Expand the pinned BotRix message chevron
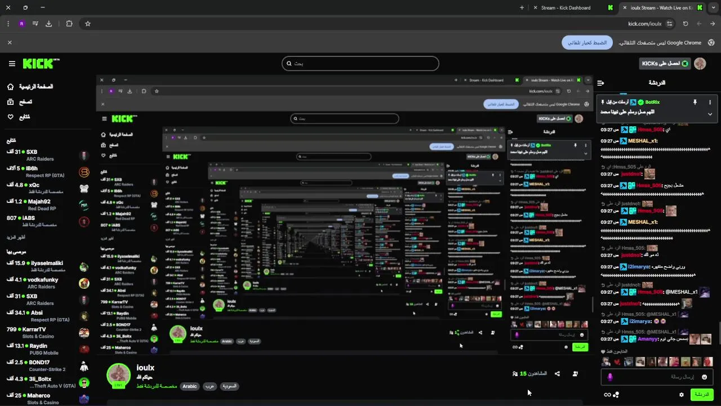 [710, 114]
